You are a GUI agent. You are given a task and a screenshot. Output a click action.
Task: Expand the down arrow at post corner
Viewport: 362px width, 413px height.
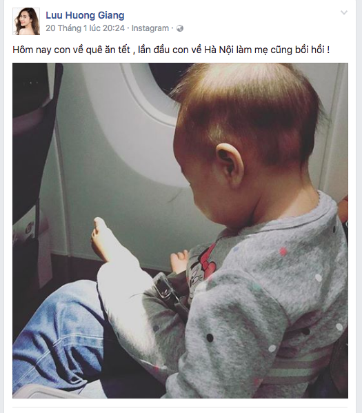pos(344,12)
